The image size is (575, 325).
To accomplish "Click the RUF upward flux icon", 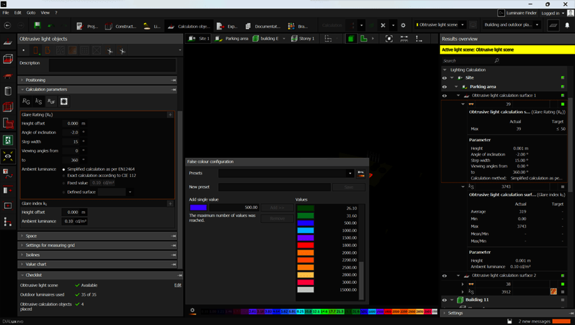I will [51, 101].
